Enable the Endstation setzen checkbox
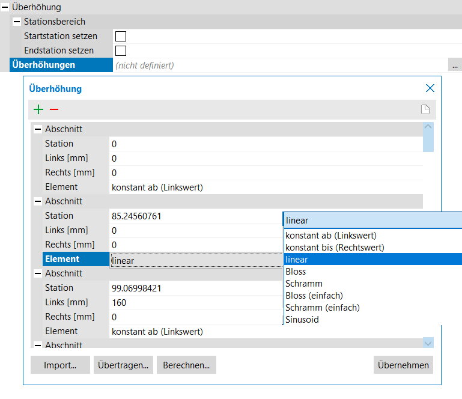Image resolution: width=462 pixels, height=399 pixels. click(x=121, y=50)
